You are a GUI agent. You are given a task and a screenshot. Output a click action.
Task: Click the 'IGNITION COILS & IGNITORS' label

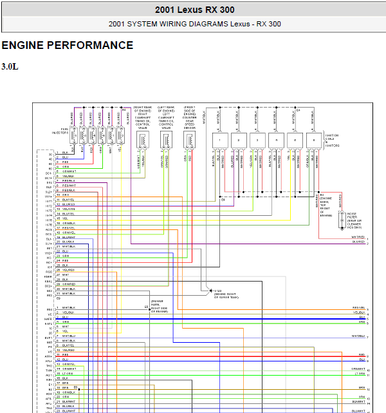(x=333, y=140)
